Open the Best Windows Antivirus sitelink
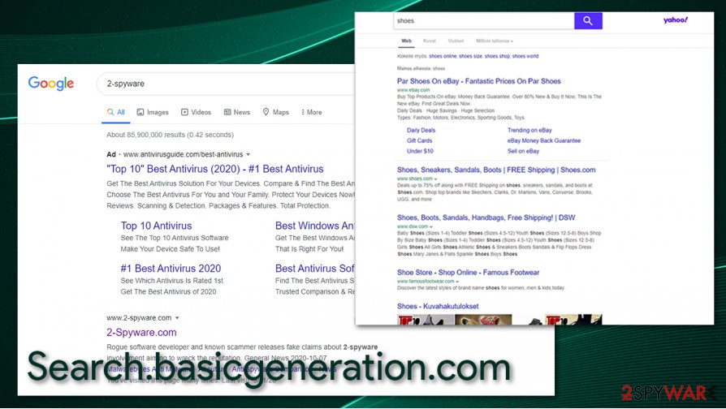Image resolution: width=726 pixels, height=409 pixels. (x=315, y=226)
